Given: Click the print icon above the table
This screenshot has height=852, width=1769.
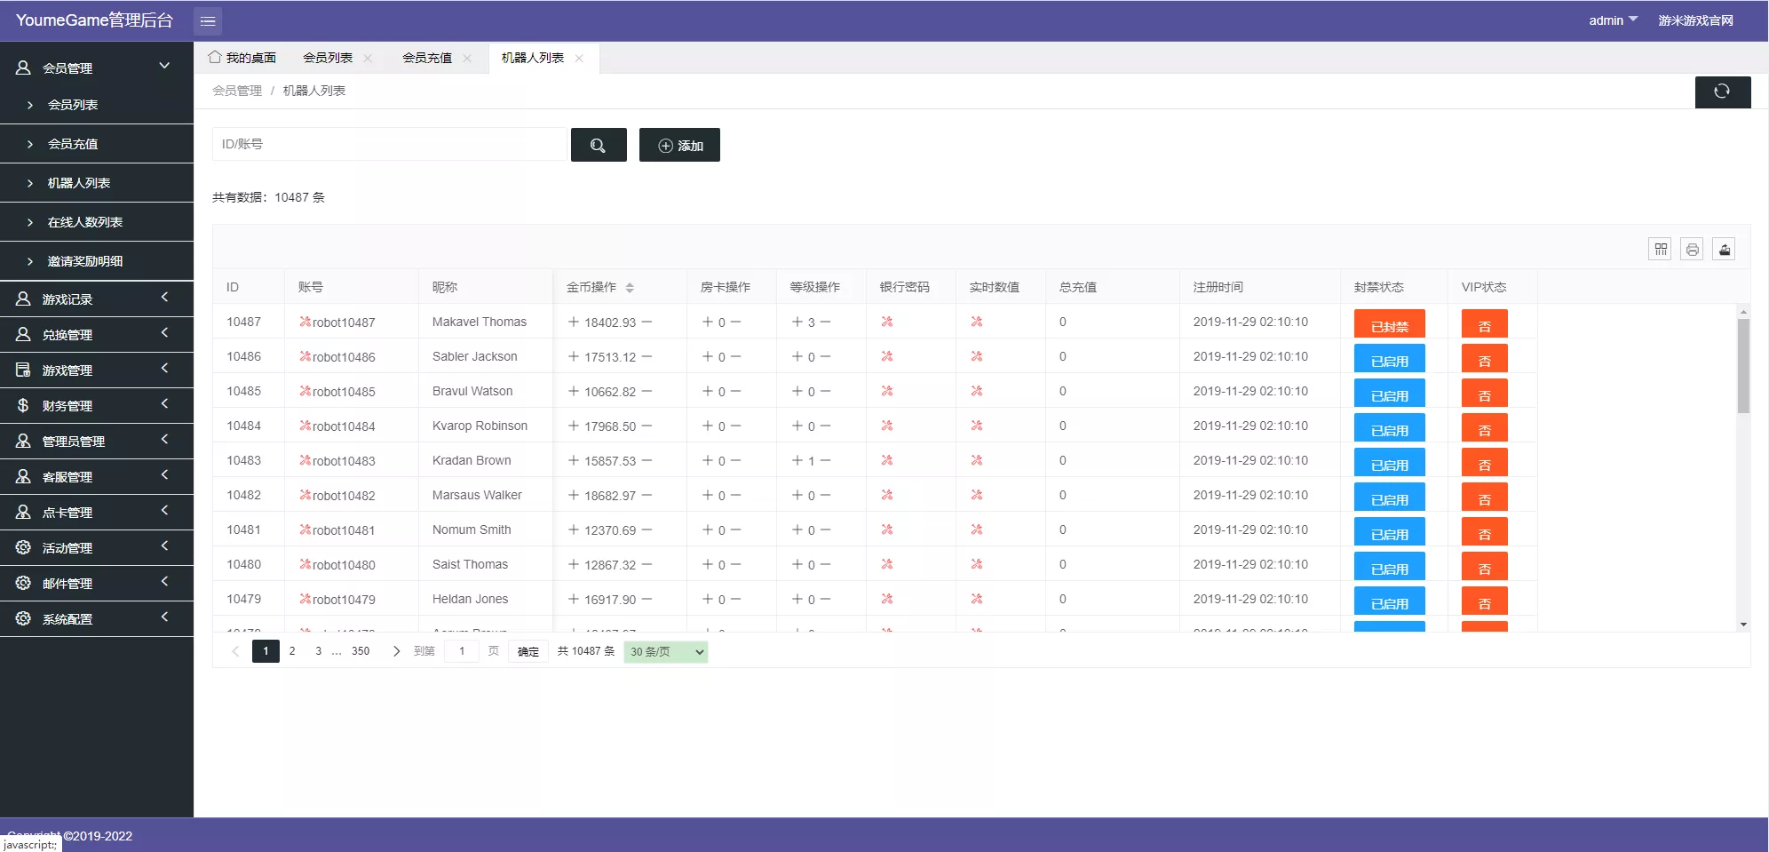Looking at the screenshot, I should point(1692,250).
